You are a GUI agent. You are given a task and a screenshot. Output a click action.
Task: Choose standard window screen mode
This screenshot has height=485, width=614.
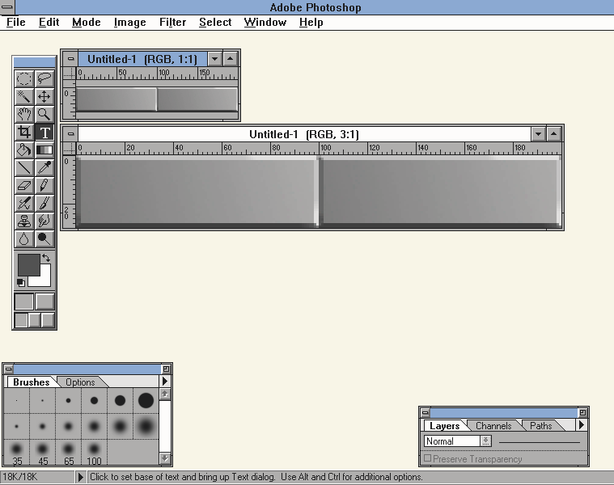coord(21,320)
